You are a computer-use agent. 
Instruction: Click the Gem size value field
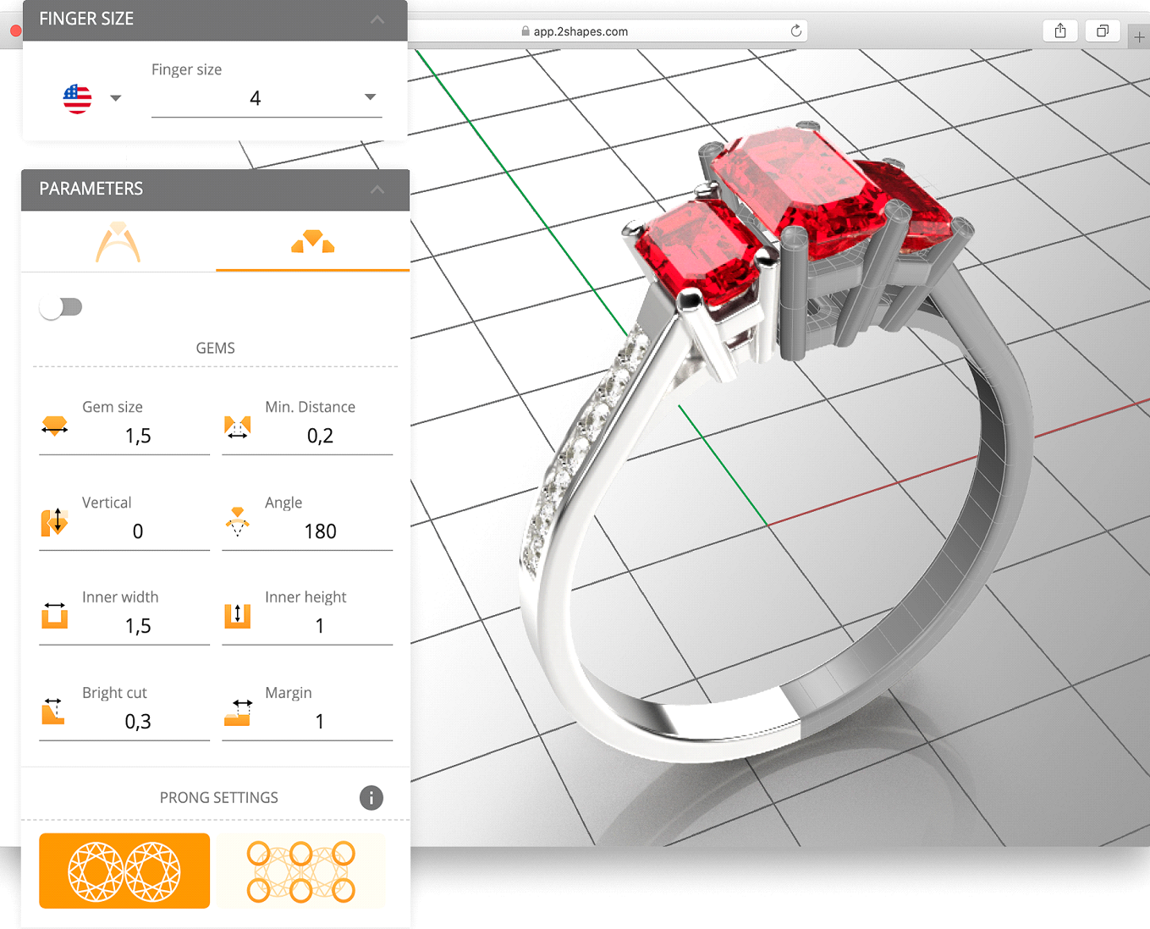coord(139,437)
